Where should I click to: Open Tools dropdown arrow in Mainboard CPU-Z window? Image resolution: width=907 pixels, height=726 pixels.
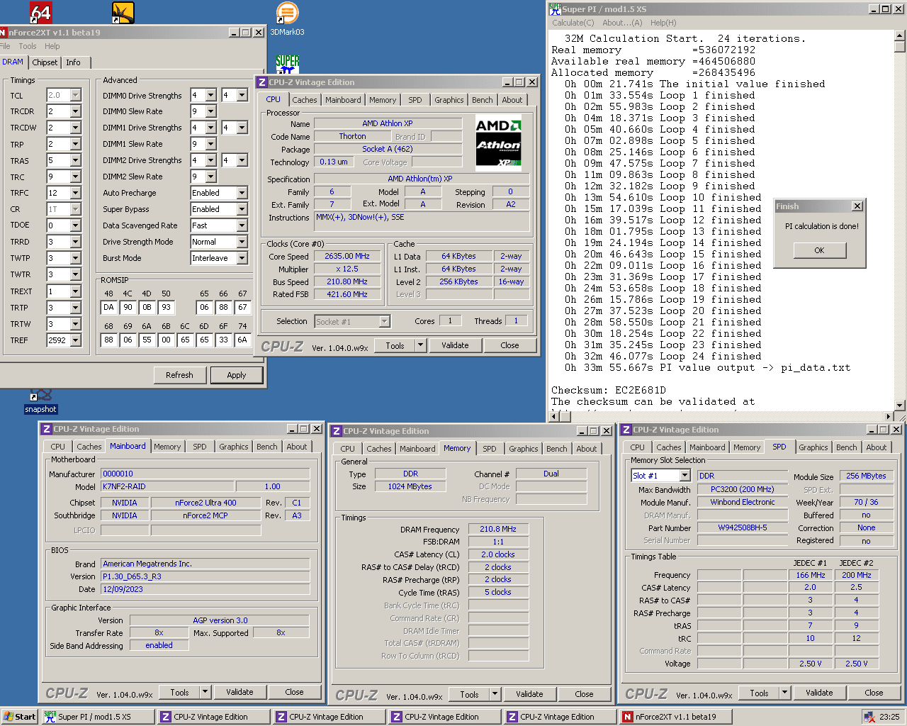click(x=205, y=692)
